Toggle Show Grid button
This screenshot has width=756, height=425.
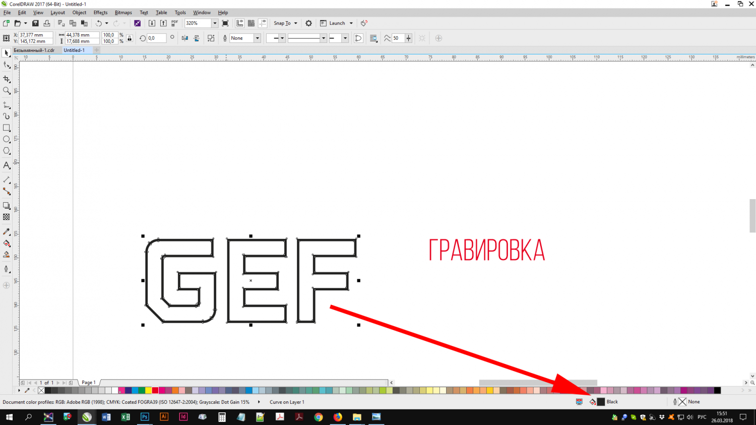coord(251,23)
